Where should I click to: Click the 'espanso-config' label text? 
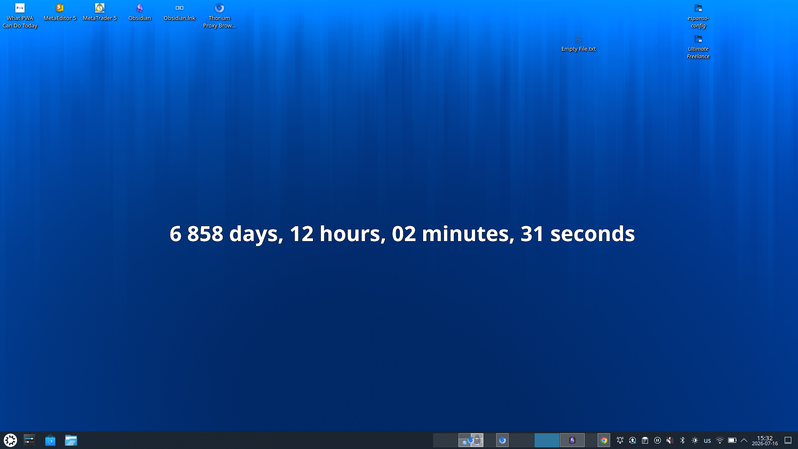(698, 22)
